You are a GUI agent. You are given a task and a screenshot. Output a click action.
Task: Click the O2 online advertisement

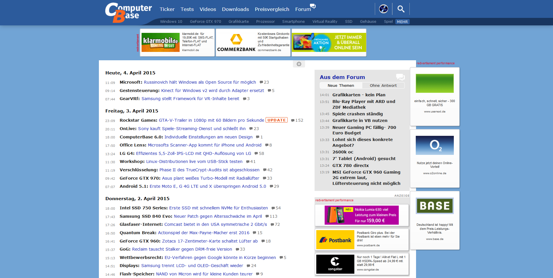[435, 158]
